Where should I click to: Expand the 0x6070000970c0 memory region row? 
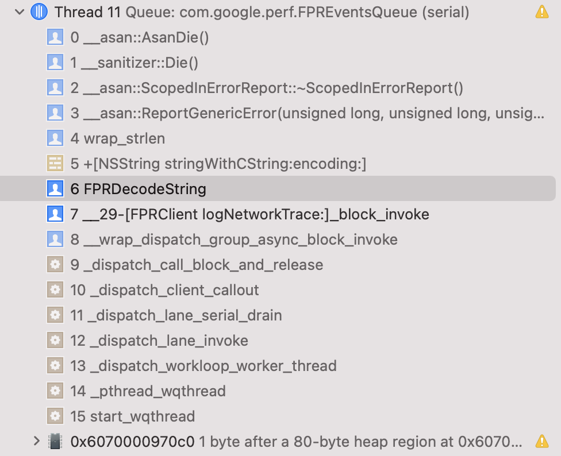coord(37,441)
